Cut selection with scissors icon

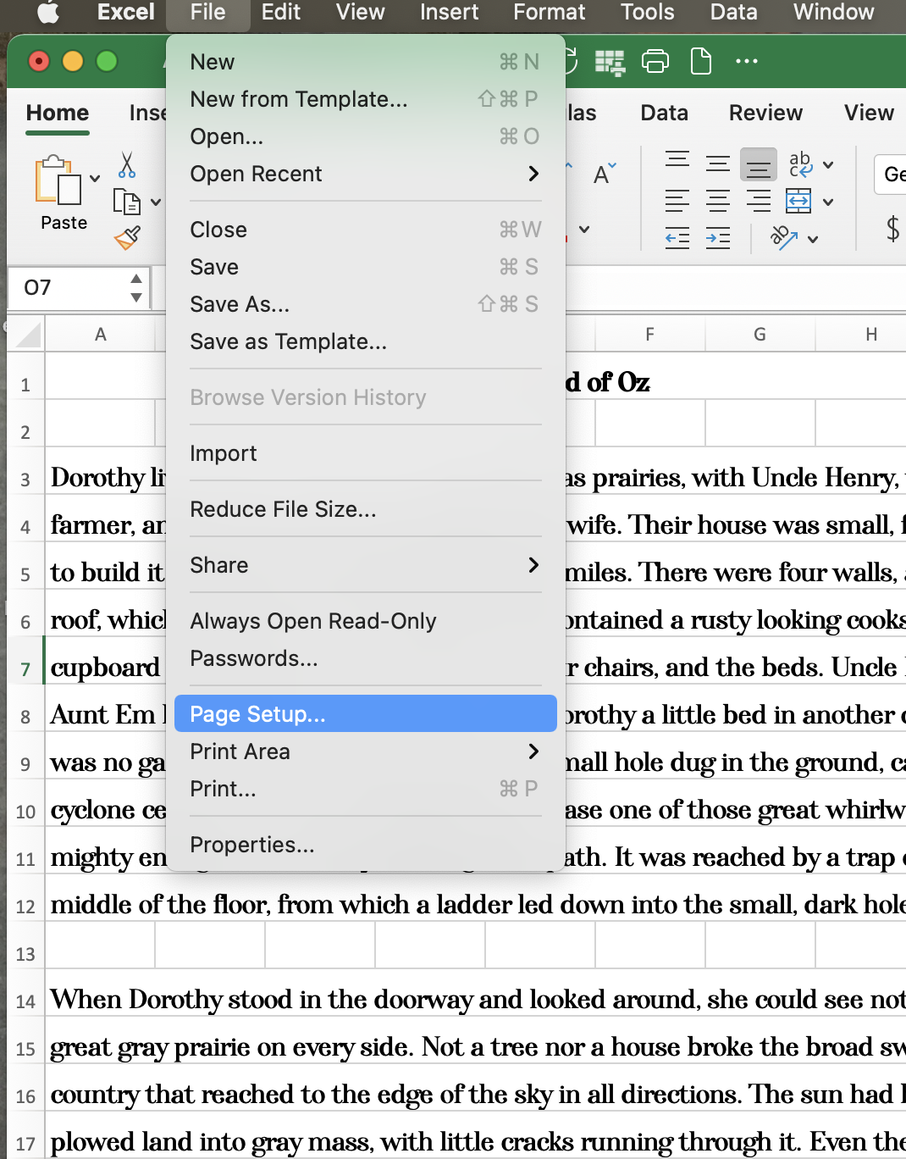point(127,164)
